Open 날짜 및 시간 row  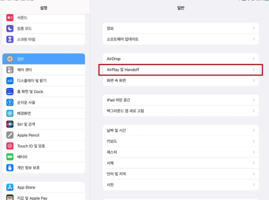[x=181, y=131]
